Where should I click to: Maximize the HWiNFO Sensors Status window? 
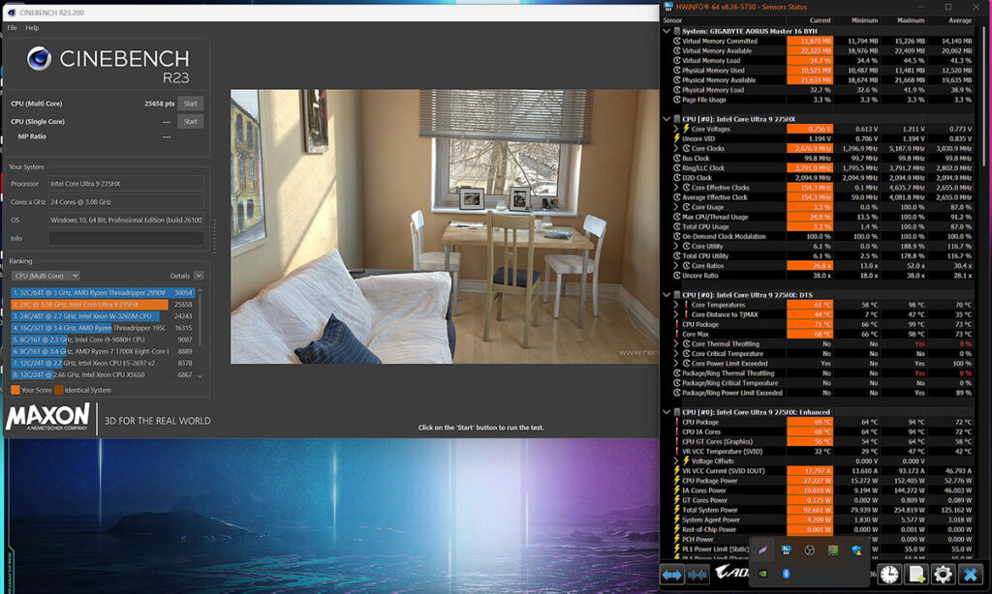click(947, 7)
